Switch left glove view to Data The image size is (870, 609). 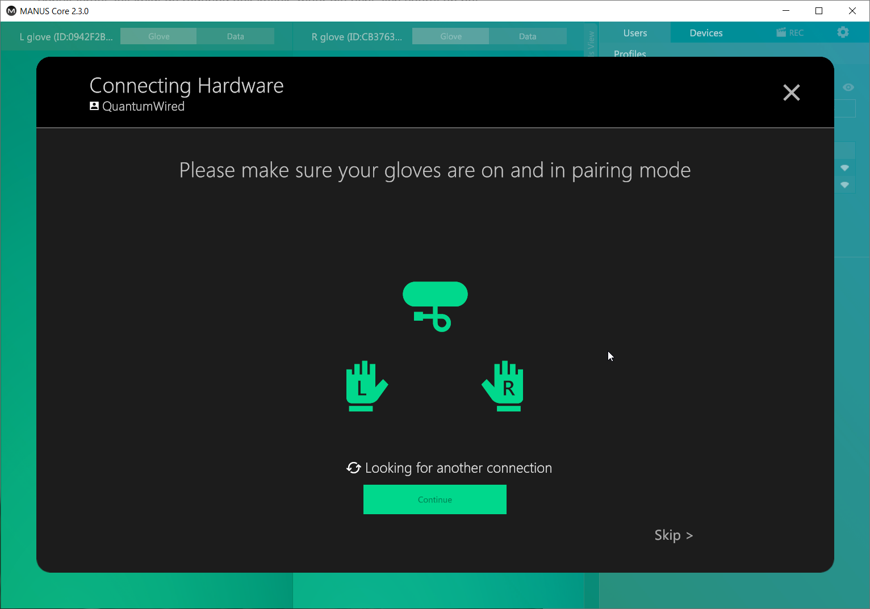tap(235, 36)
